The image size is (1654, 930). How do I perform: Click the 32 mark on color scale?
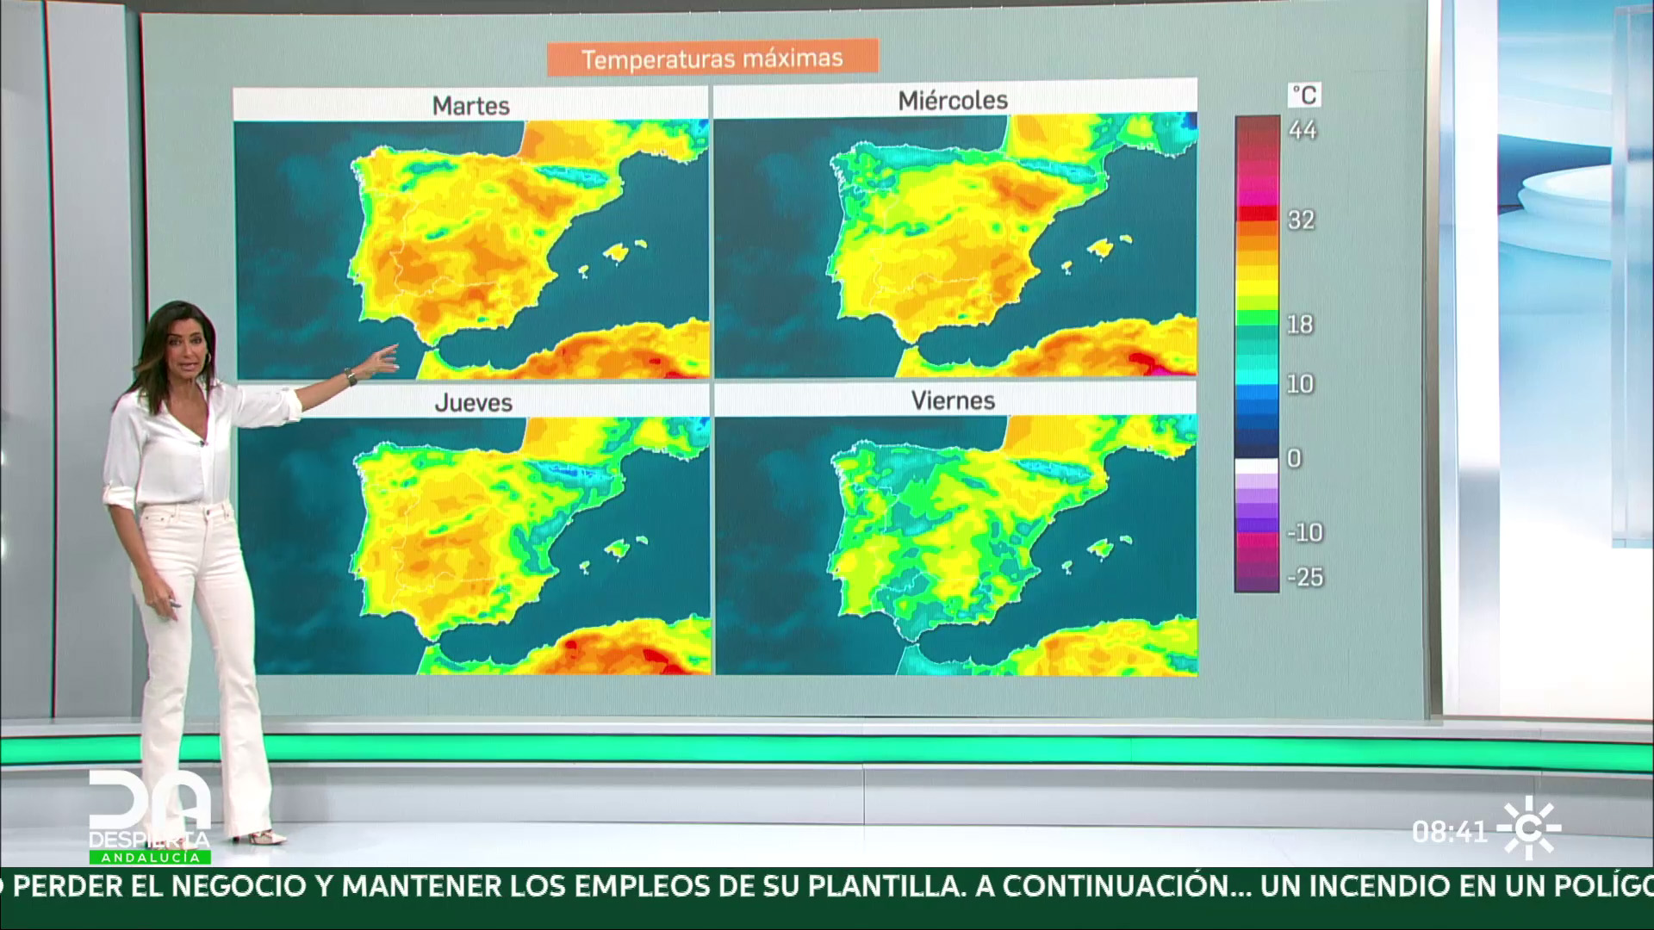click(x=1302, y=220)
